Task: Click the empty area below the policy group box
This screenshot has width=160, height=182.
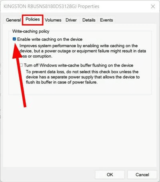Action: pyautogui.click(x=80, y=131)
